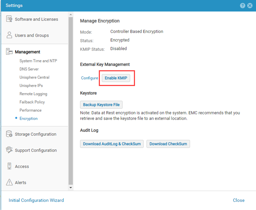Click the 'Disabled' KMIP status value

pyautogui.click(x=119, y=48)
